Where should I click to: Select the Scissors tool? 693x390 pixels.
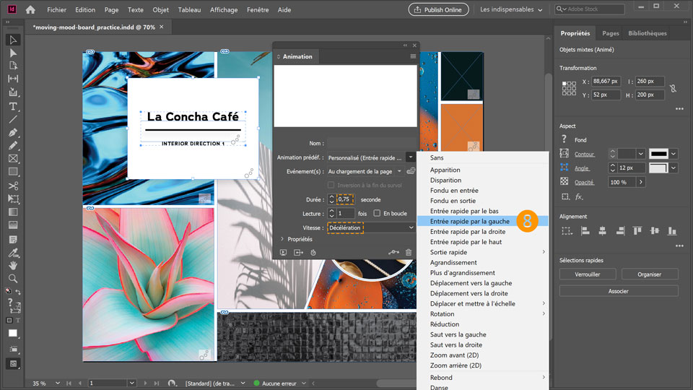pos(13,186)
